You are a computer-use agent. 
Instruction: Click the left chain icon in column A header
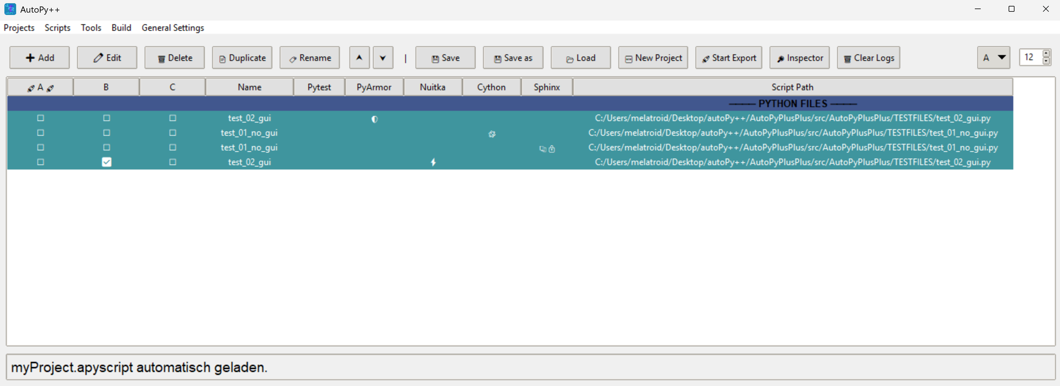pos(31,88)
